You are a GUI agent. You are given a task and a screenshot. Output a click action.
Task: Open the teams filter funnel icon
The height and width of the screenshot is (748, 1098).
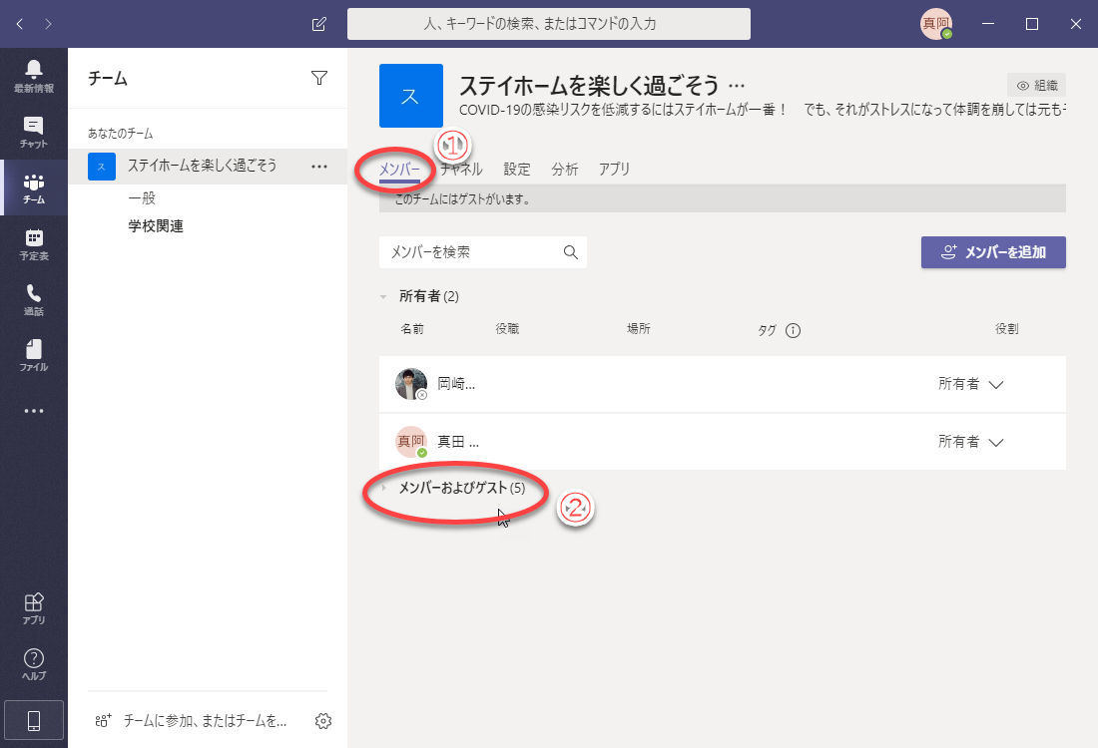coord(319,78)
